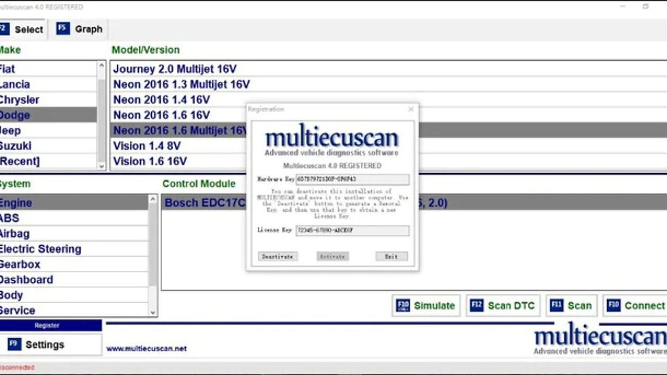This screenshot has height=375, width=667.
Task: Click the Register button
Action: click(x=50, y=325)
